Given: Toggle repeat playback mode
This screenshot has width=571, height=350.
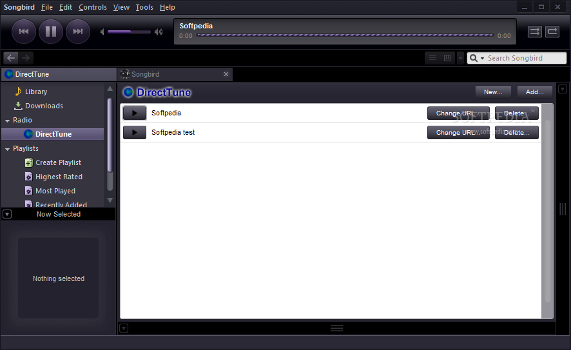Looking at the screenshot, I should pos(552,32).
